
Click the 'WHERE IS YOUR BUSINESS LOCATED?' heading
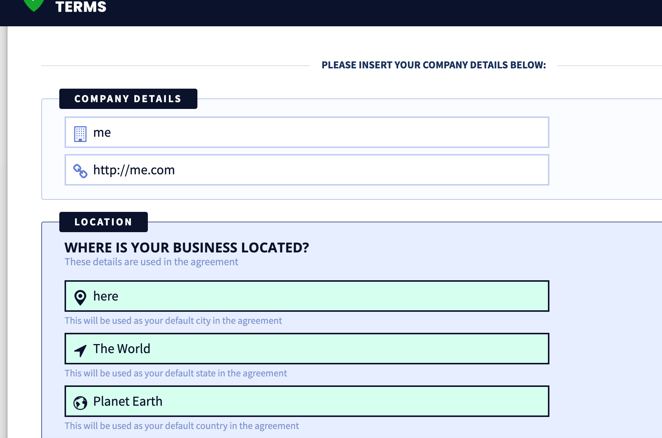[x=187, y=248]
